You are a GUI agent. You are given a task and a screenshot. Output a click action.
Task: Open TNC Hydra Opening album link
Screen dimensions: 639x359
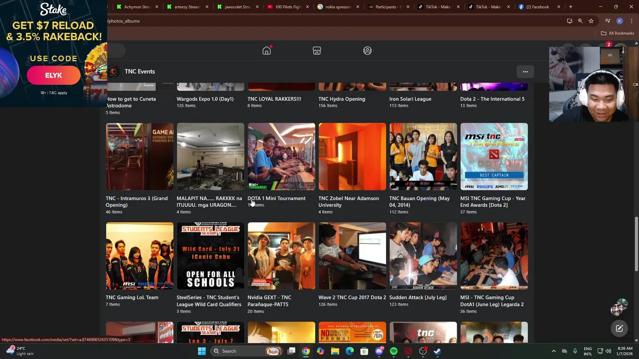pos(341,99)
